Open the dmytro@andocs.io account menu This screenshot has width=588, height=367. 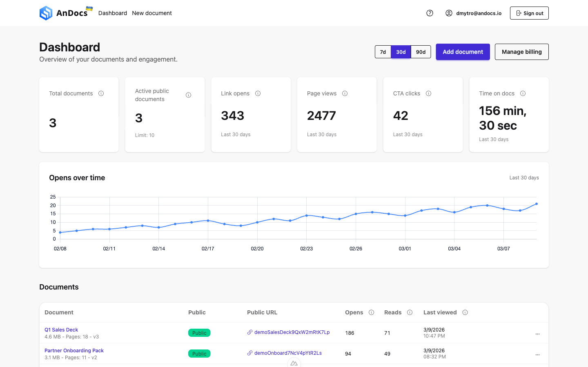pos(474,13)
